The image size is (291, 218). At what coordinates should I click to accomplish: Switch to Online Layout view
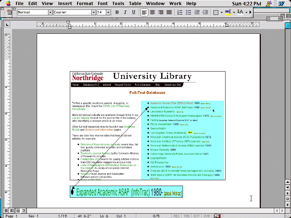(x=12, y=211)
